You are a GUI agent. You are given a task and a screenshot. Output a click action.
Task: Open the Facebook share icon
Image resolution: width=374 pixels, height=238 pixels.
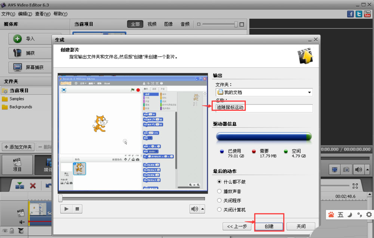pyautogui.click(x=350, y=14)
